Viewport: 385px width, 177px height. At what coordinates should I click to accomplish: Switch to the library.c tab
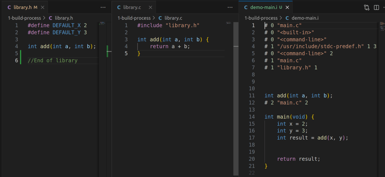131,7
